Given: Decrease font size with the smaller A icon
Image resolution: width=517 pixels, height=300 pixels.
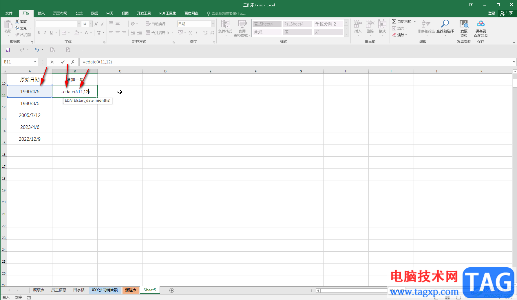Looking at the screenshot, I should coord(103,24).
